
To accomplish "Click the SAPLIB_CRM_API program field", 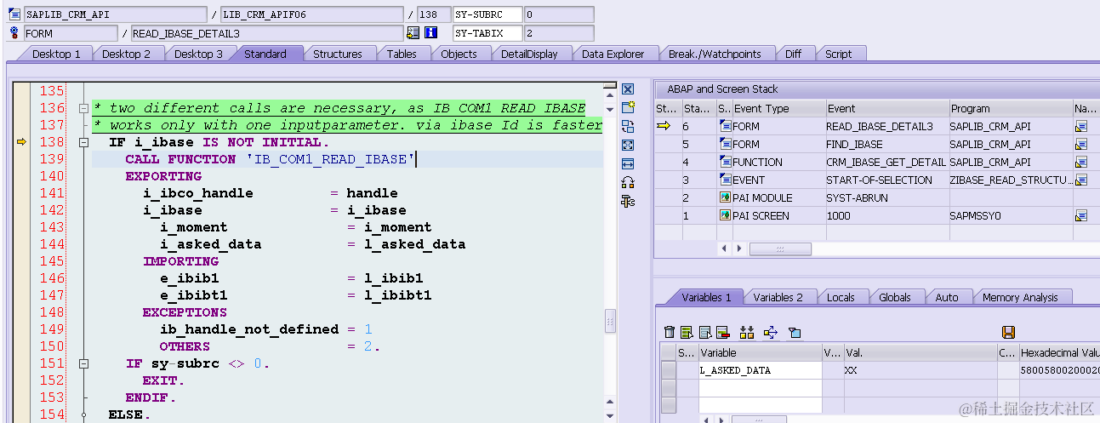I will point(115,14).
